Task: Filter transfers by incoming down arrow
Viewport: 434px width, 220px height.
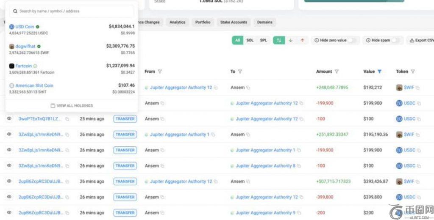Action: click(291, 40)
